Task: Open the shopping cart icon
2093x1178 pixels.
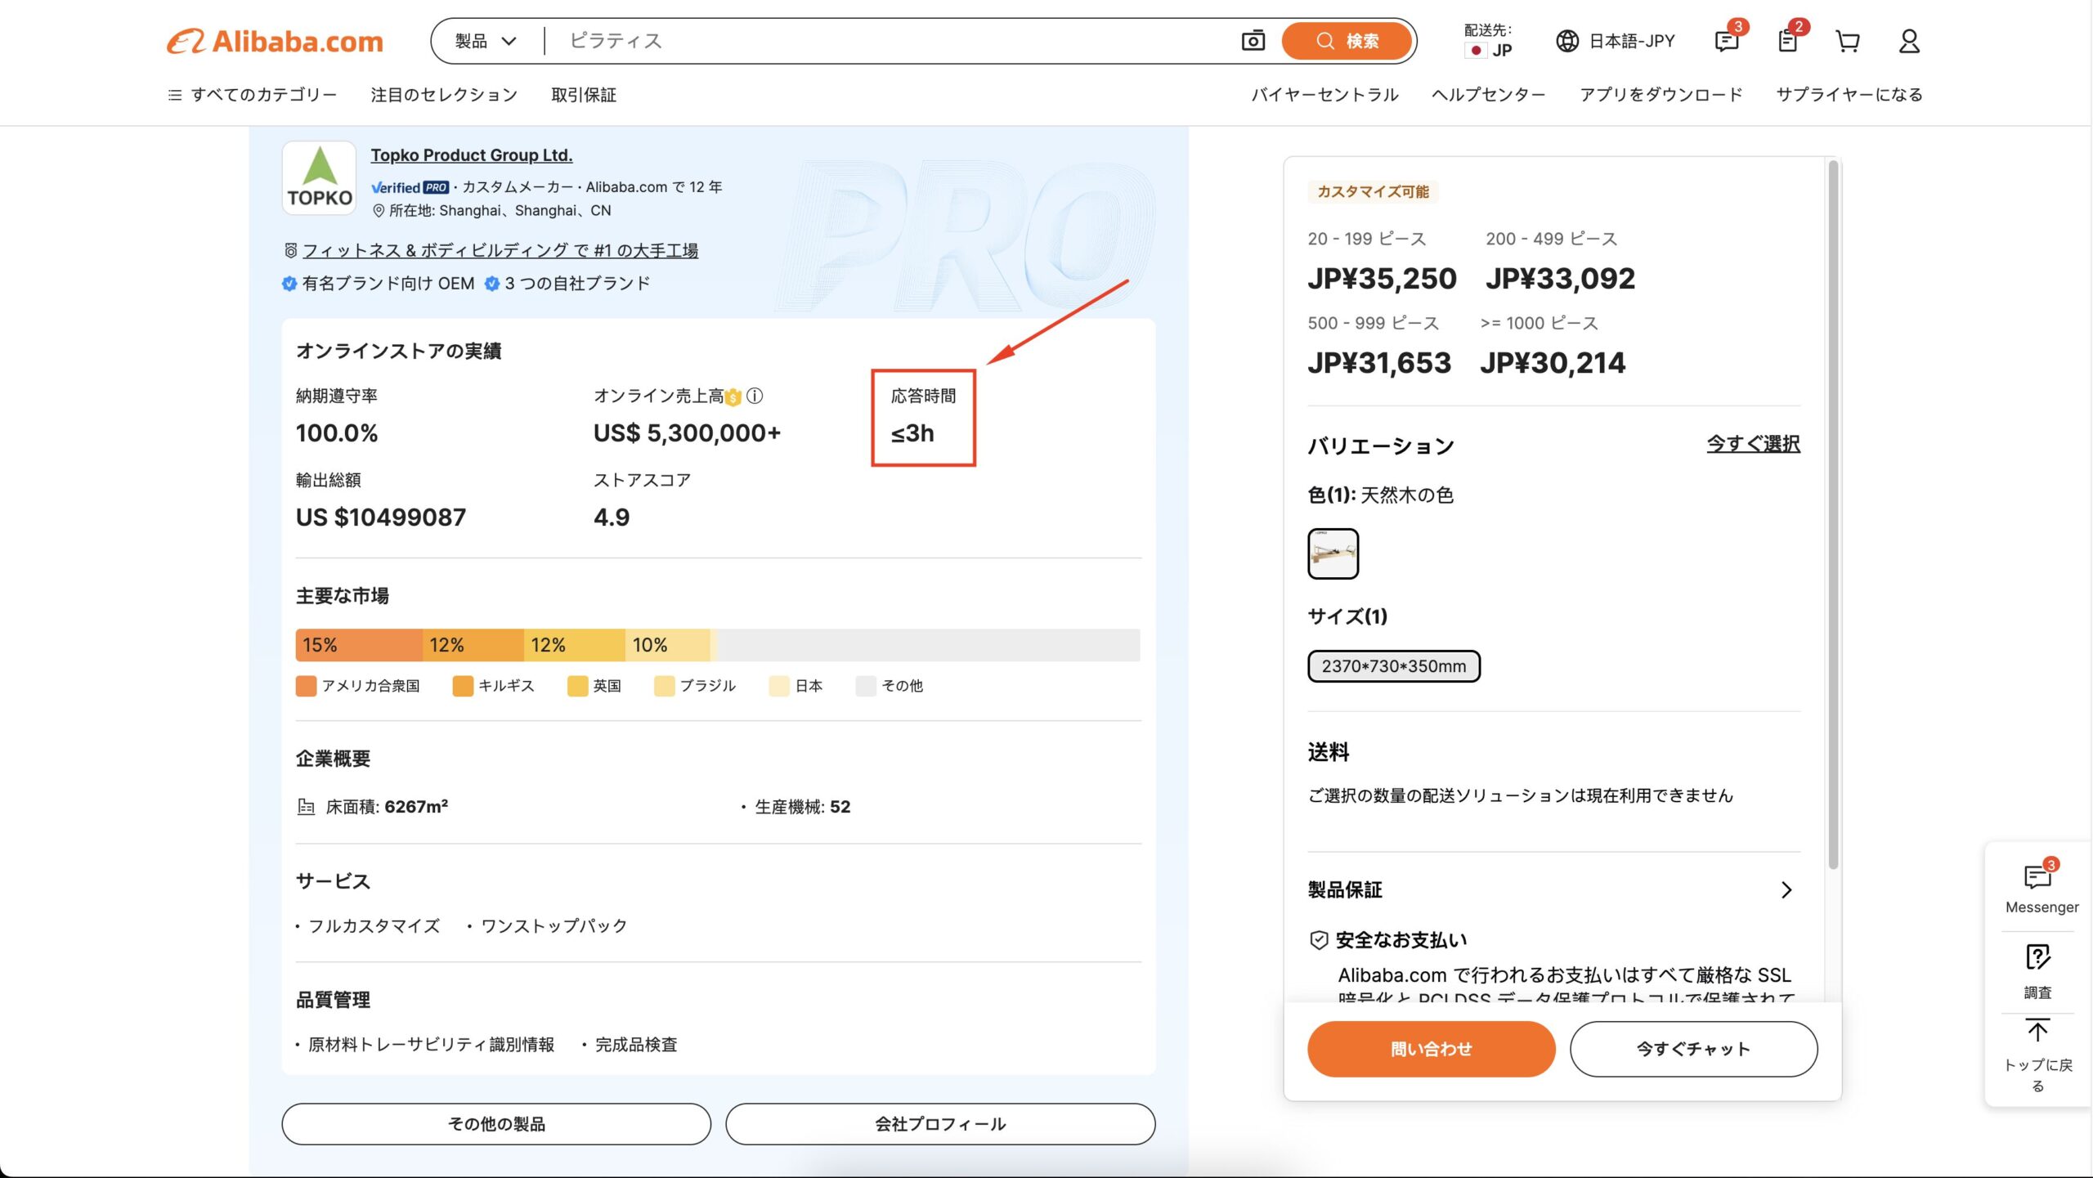Action: (1848, 41)
